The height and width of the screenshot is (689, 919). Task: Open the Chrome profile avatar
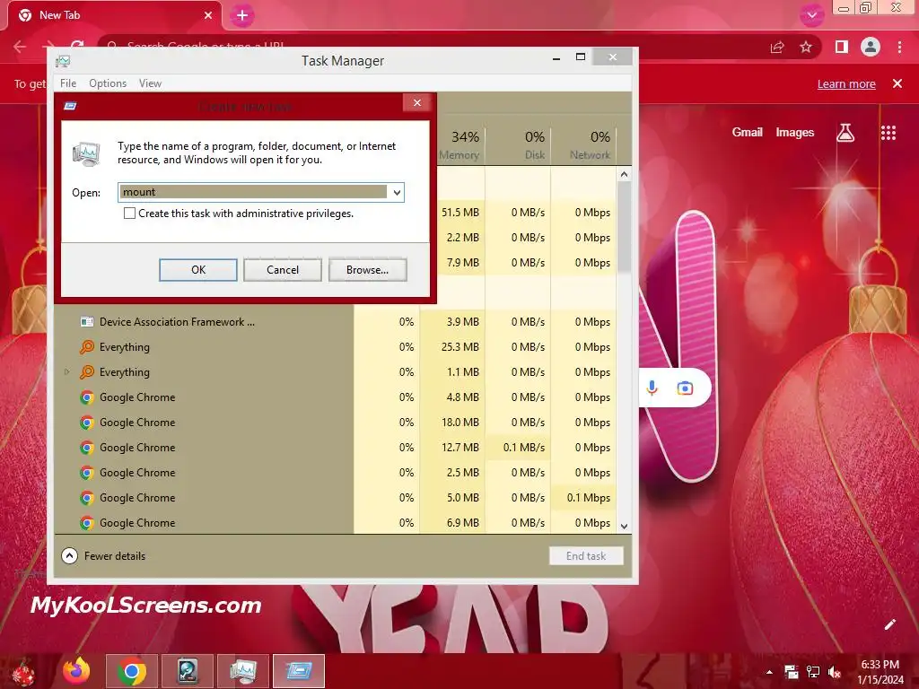(871, 47)
